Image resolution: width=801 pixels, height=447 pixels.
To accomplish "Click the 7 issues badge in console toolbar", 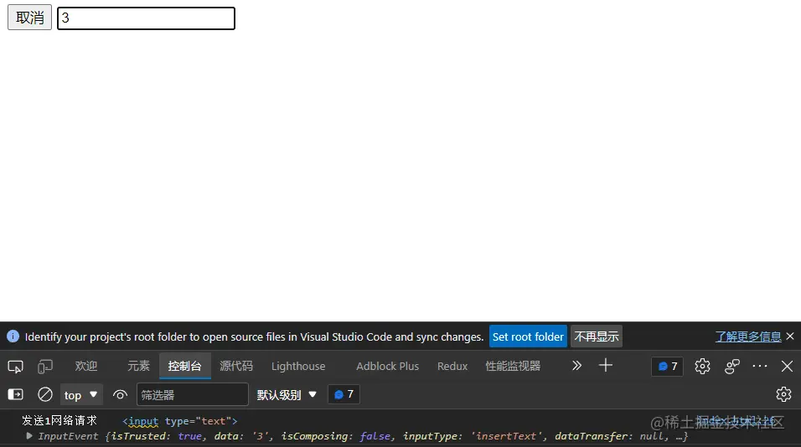I will point(344,394).
